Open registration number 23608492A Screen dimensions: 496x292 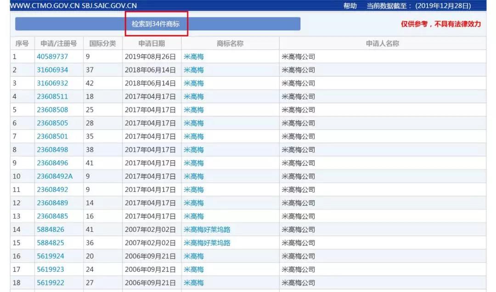(55, 176)
